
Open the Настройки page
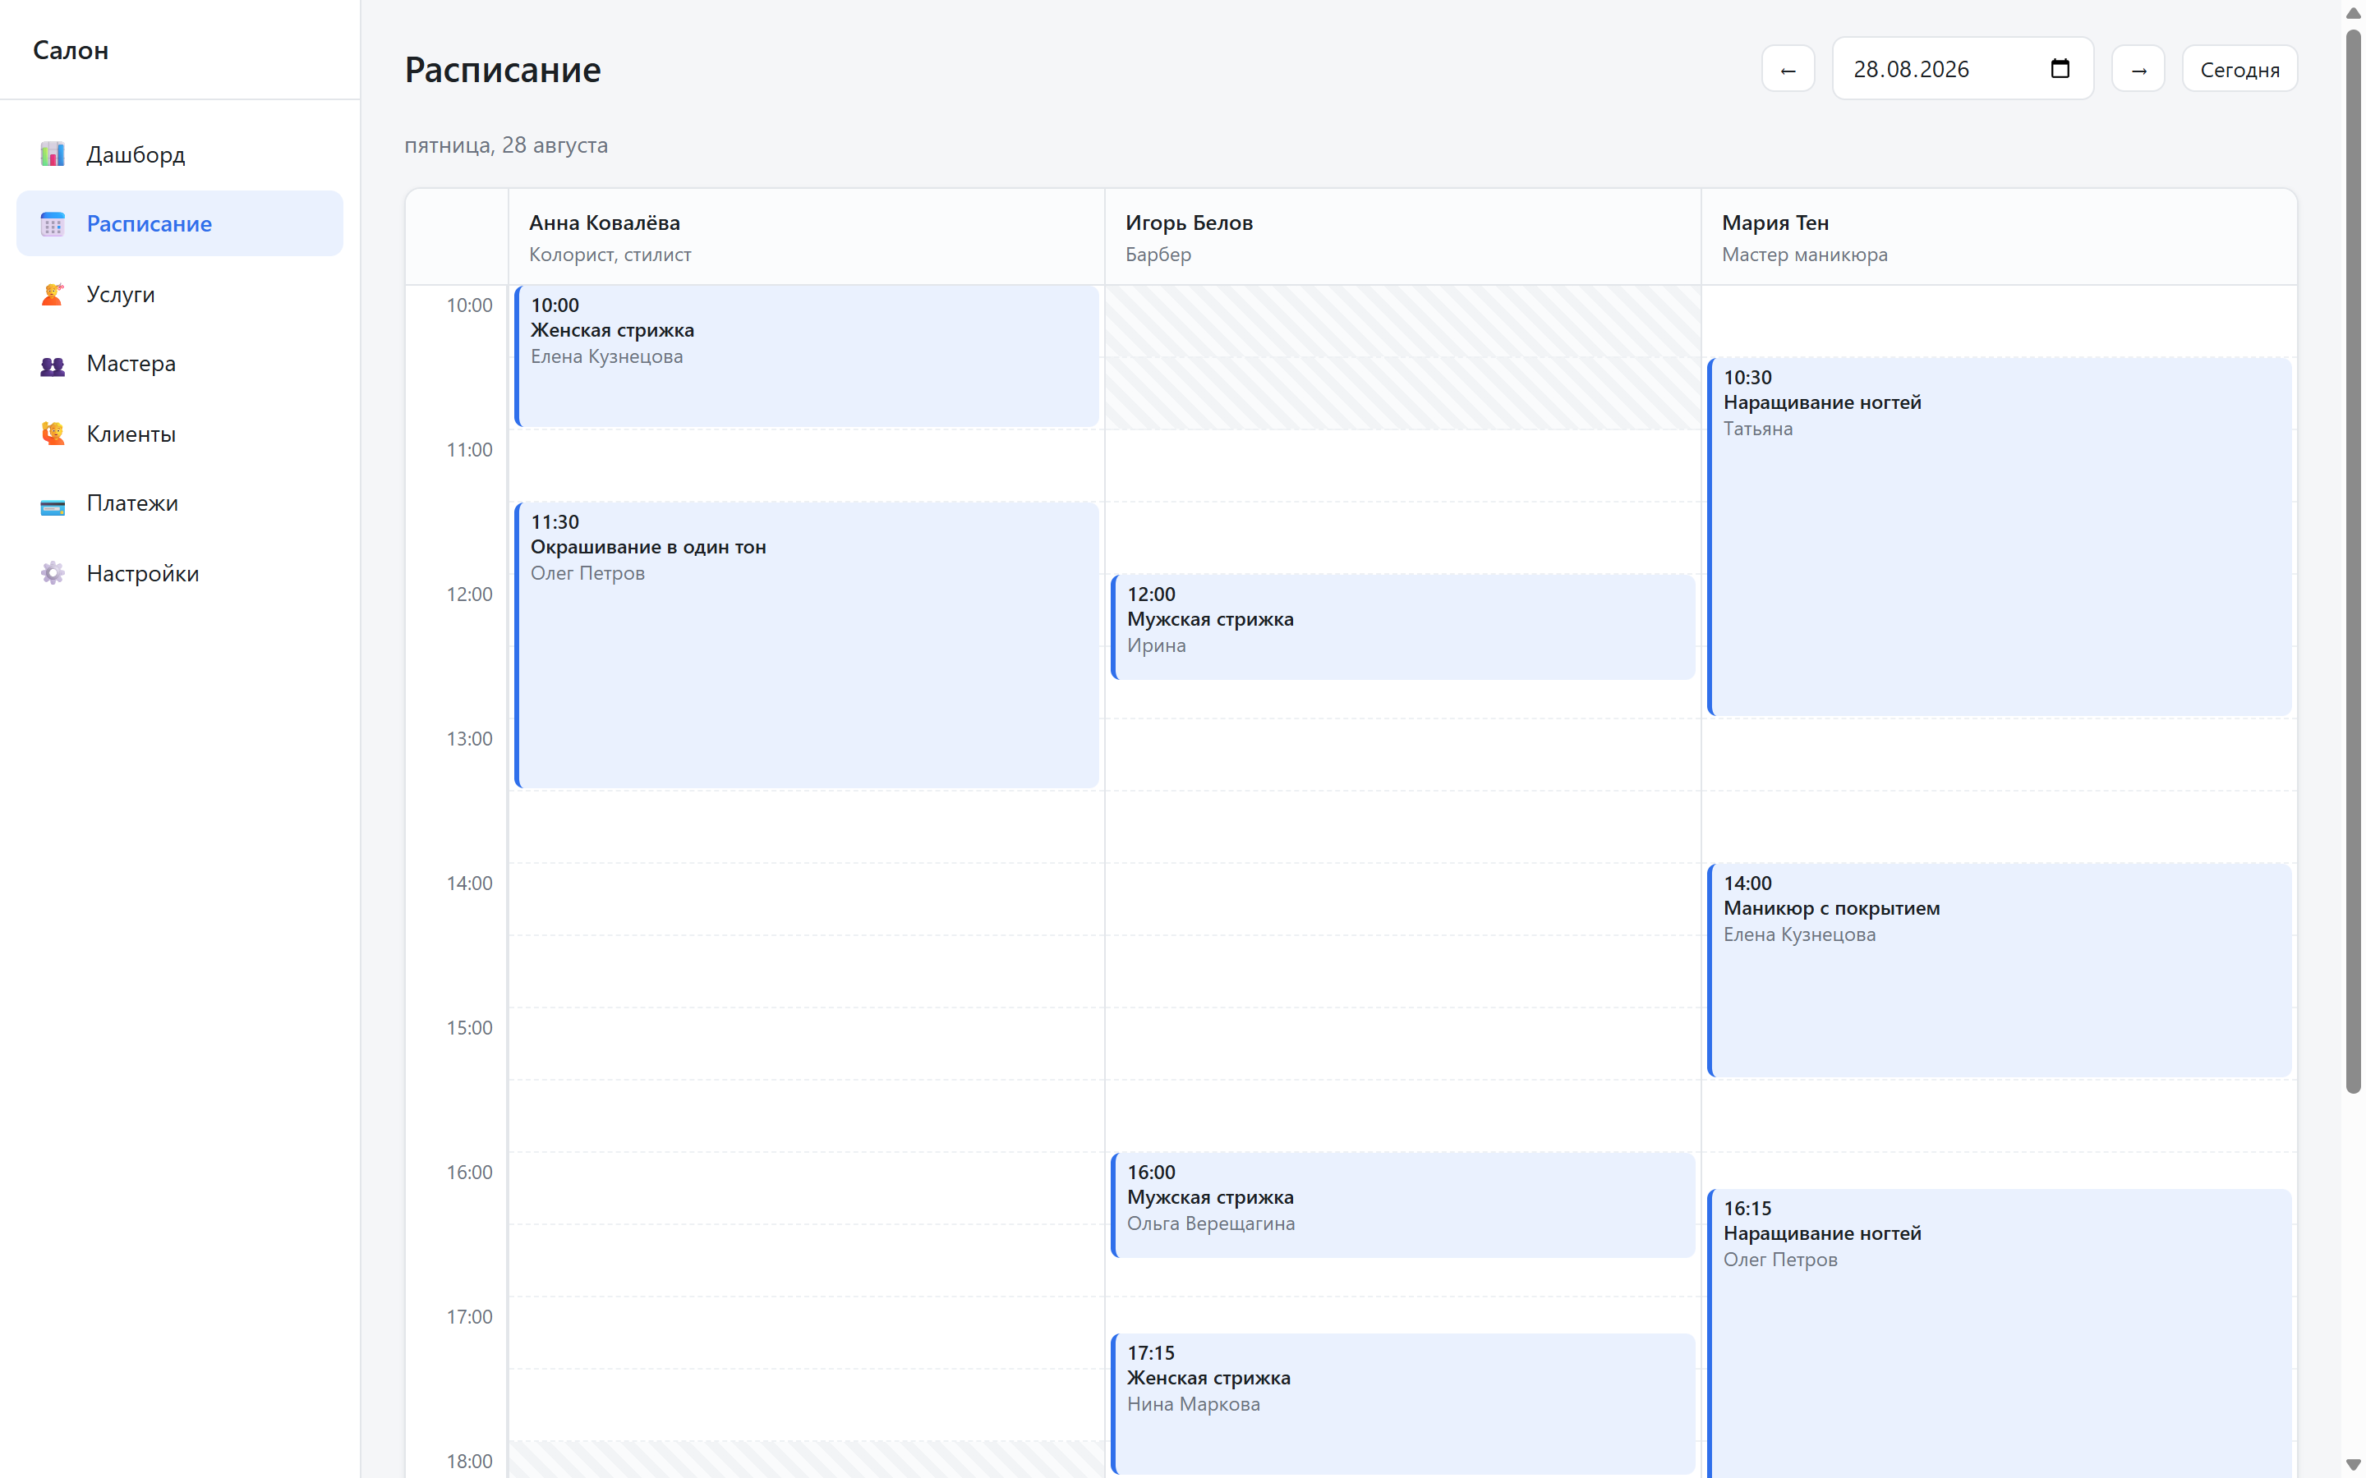tap(180, 574)
